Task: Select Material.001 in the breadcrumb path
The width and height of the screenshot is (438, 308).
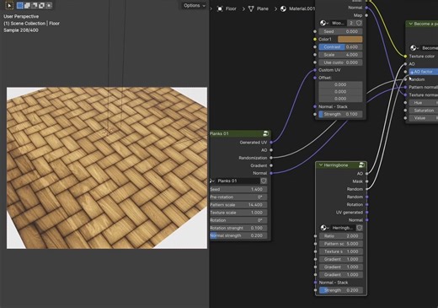Action: (x=302, y=8)
